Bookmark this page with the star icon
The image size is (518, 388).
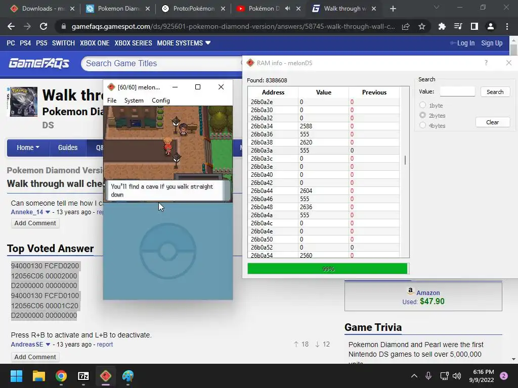pyautogui.click(x=421, y=26)
